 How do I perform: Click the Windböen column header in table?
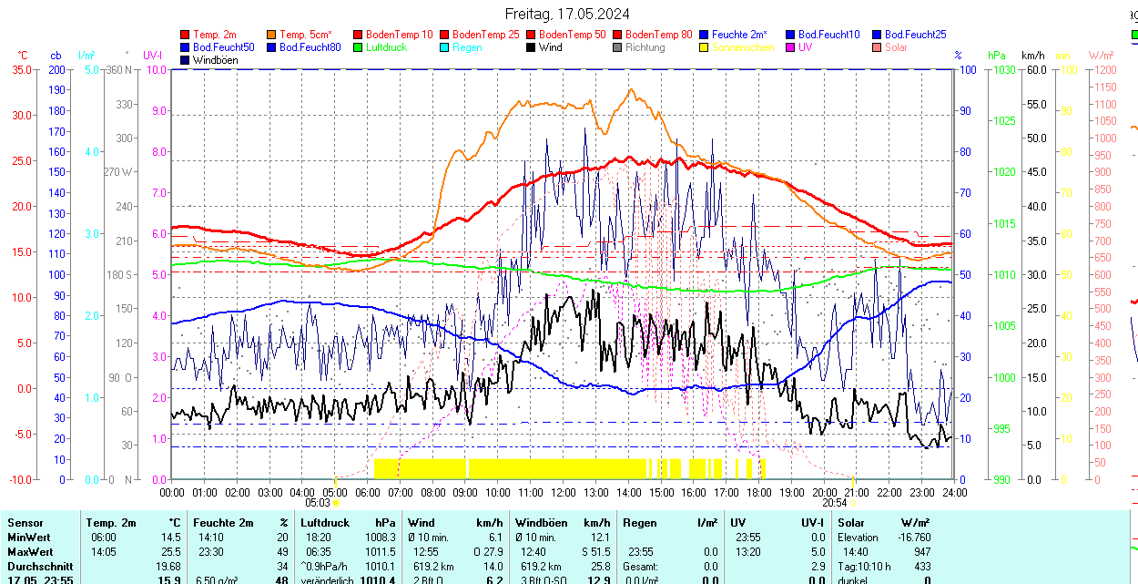[541, 523]
